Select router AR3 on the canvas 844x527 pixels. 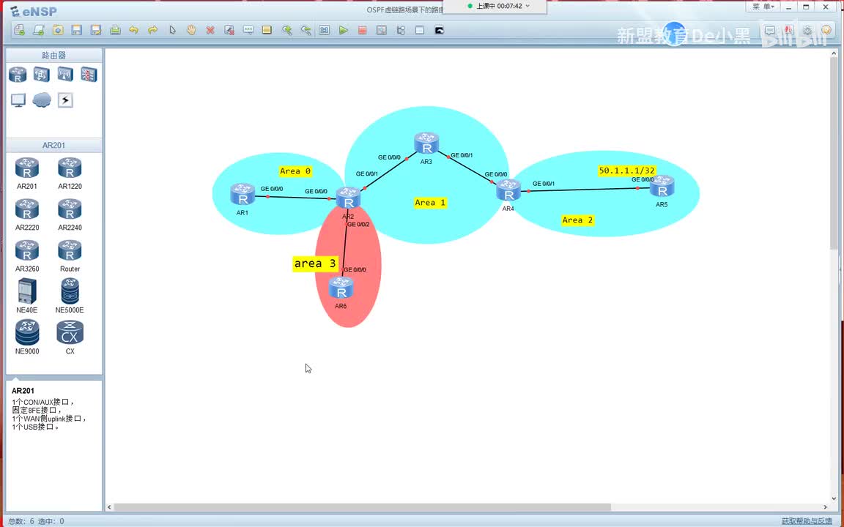tap(426, 143)
